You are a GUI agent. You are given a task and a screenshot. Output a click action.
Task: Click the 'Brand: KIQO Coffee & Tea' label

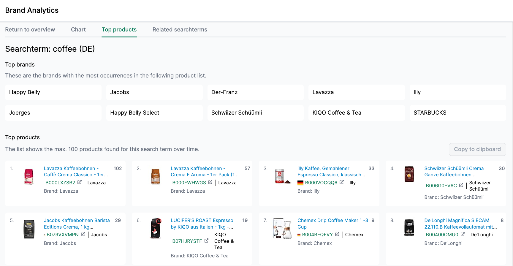[199, 256]
